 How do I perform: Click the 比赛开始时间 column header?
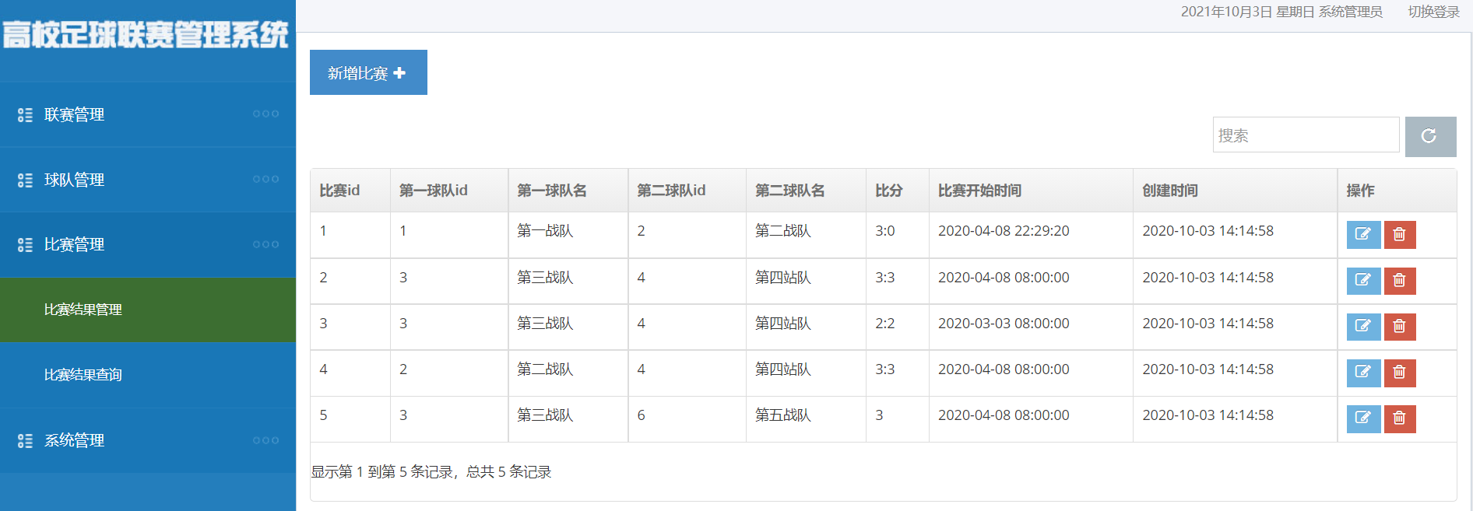[979, 191]
